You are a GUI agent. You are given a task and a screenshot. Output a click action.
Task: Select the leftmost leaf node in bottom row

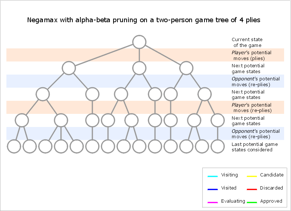pos(14,146)
